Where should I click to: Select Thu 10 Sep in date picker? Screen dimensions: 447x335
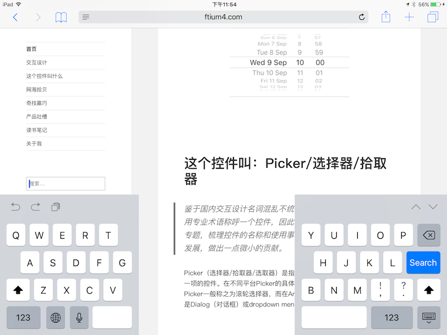coord(270,72)
